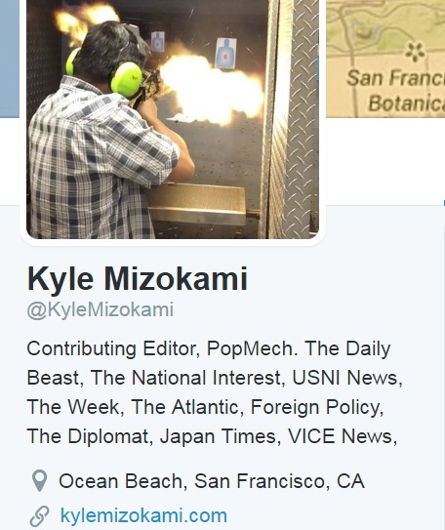Open the profile photo of shooting range
The image size is (445, 530).
coord(173,119)
